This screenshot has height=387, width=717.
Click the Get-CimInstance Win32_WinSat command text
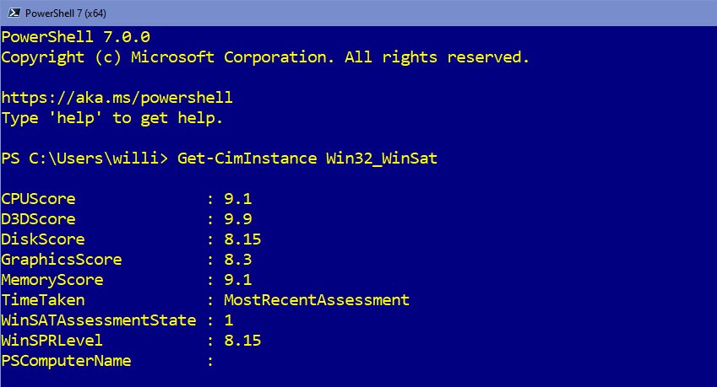click(307, 159)
